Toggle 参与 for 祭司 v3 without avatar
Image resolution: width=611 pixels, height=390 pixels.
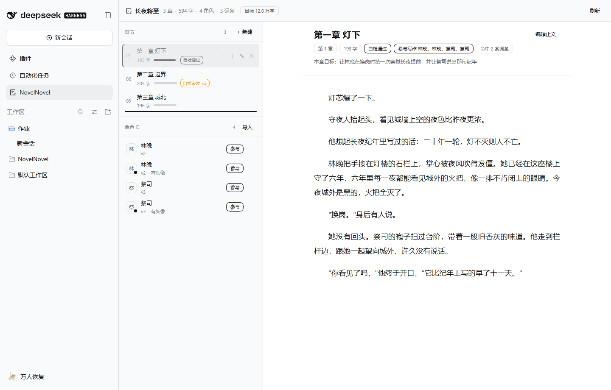(235, 188)
